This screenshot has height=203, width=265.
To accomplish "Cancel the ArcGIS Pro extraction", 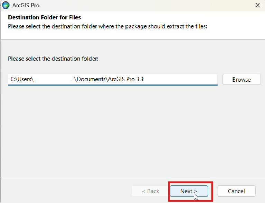I will pyautogui.click(x=236, y=191).
